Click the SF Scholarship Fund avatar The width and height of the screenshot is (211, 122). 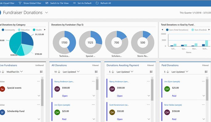[2, 112]
